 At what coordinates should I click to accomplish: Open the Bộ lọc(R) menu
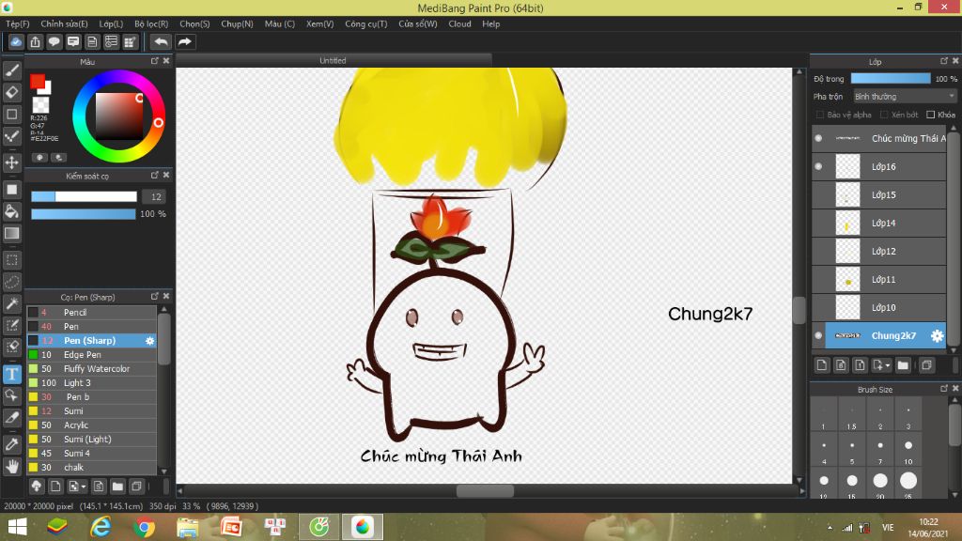pyautogui.click(x=151, y=23)
